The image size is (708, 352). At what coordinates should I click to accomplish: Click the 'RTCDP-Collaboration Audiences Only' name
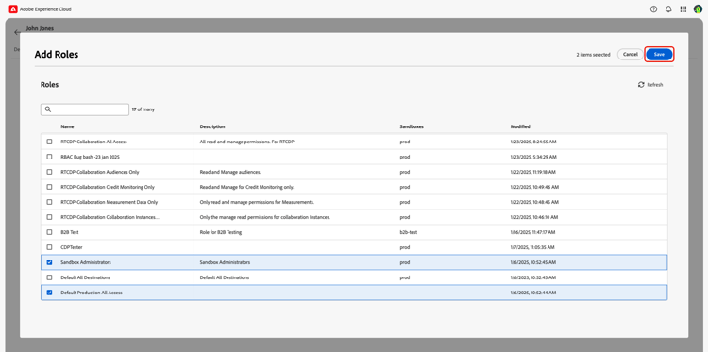[100, 172]
